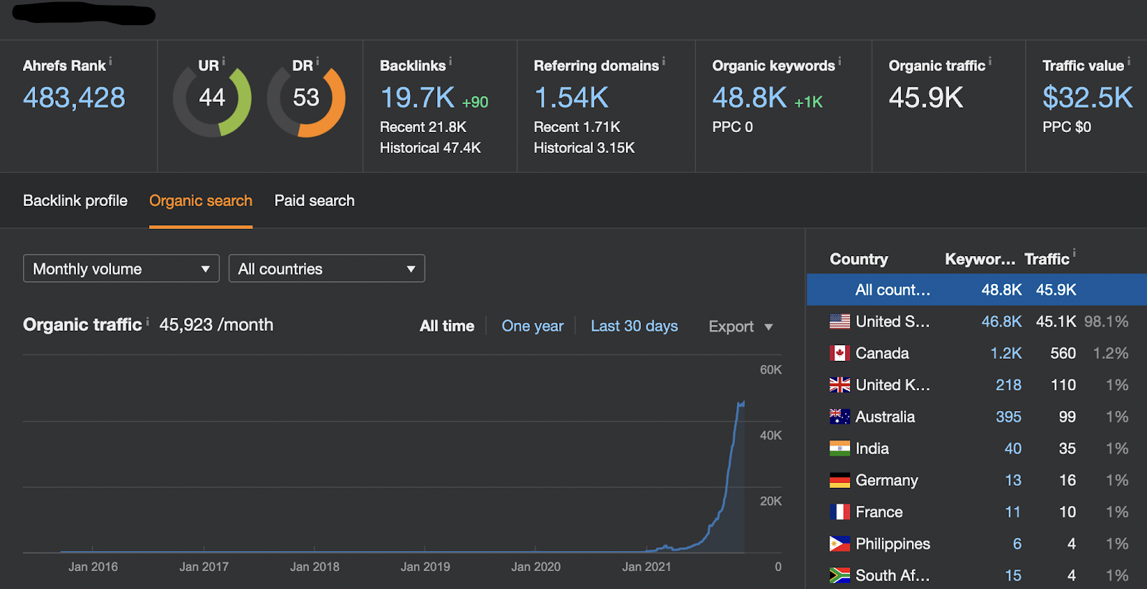This screenshot has width=1147, height=589.
Task: Click the info icon beside the chart's Organic traffic title
Action: click(x=148, y=321)
